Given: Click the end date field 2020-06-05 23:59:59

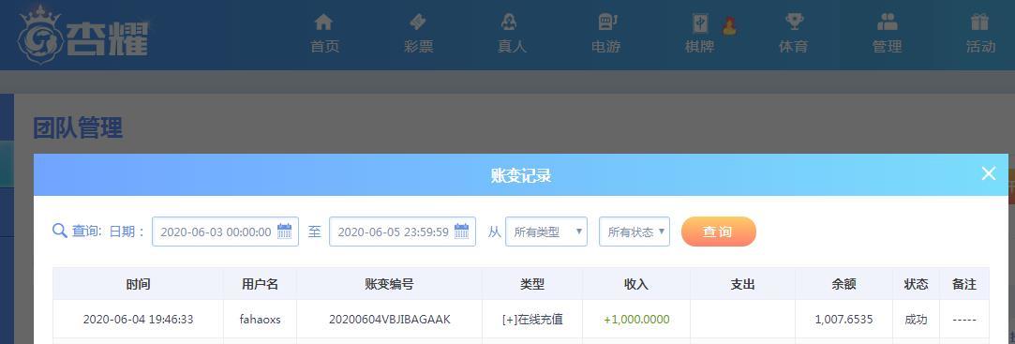Looking at the screenshot, I should 403,232.
